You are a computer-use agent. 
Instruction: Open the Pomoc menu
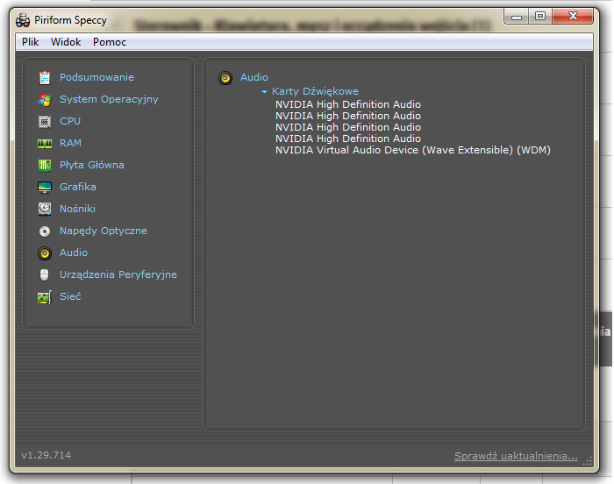pyautogui.click(x=110, y=42)
